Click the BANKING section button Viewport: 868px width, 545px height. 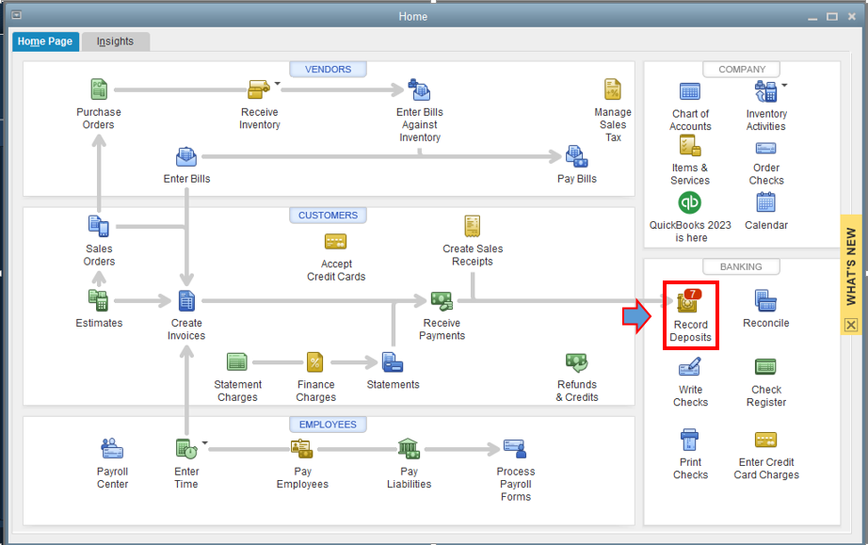[741, 266]
